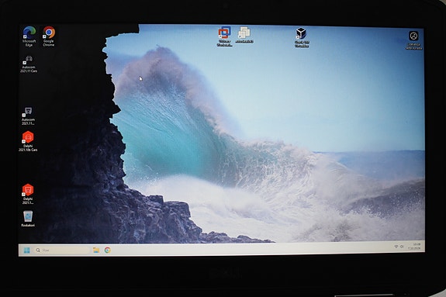The height and width of the screenshot is (297, 446).
Task: Select the Recycle Bin icon on the desktop
Action: (x=28, y=219)
